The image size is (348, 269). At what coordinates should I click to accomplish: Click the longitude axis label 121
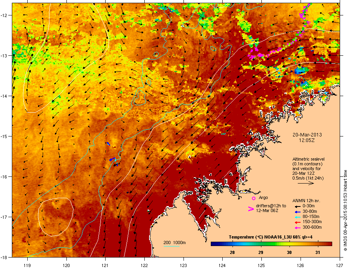(105, 265)
